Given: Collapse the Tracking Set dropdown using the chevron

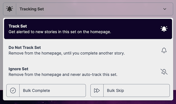Looking at the screenshot, I should click(x=165, y=9).
